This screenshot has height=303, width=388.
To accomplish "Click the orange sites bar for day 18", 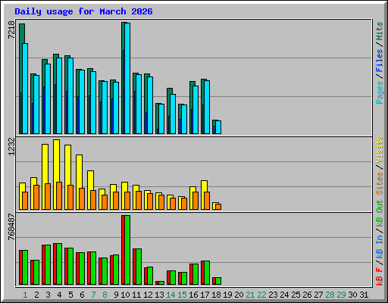I will click(218, 207).
